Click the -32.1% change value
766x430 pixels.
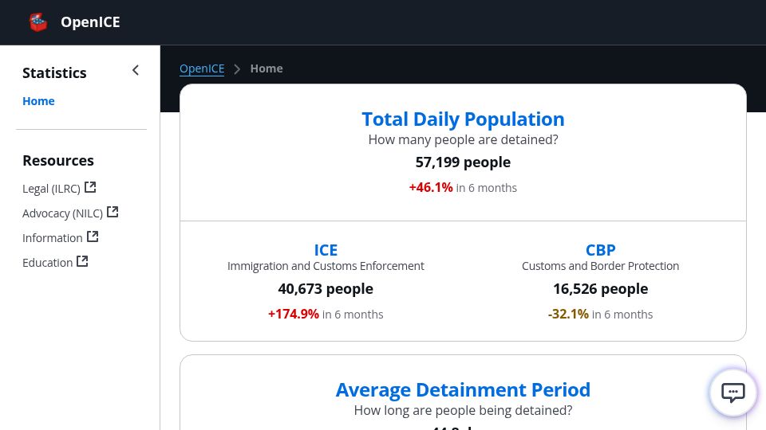[568, 315]
